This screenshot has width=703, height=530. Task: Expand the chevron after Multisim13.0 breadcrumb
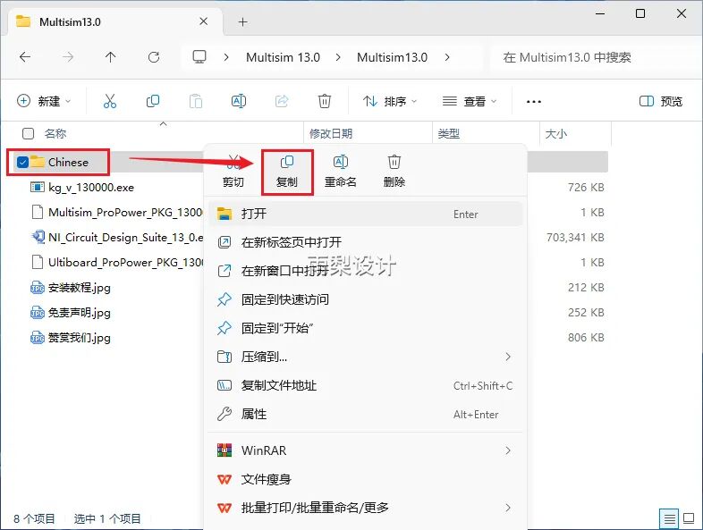(x=447, y=57)
